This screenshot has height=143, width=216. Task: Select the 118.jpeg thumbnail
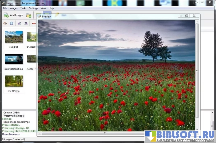pyautogui.click(x=14, y=37)
